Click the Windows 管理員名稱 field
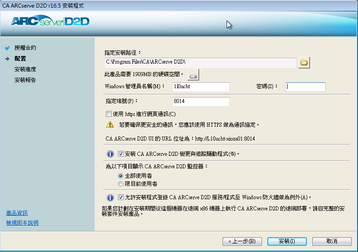358x252 pixels. (201, 87)
